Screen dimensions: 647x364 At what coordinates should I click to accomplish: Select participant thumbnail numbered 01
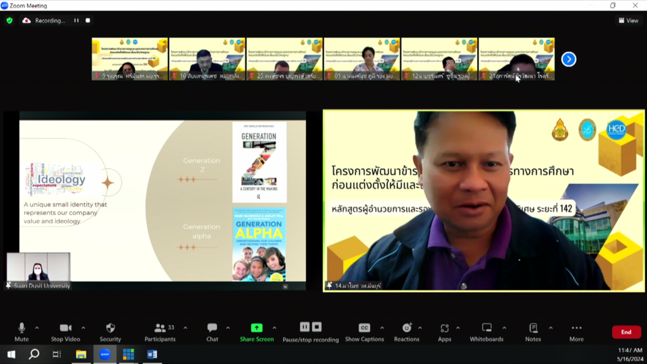(x=362, y=59)
